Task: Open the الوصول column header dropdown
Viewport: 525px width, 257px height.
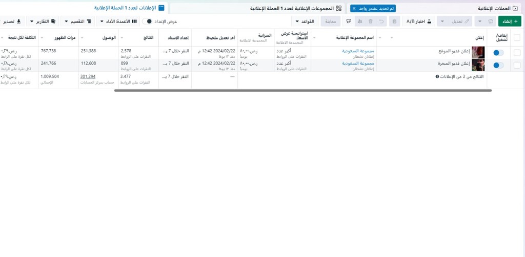Action: coord(83,38)
